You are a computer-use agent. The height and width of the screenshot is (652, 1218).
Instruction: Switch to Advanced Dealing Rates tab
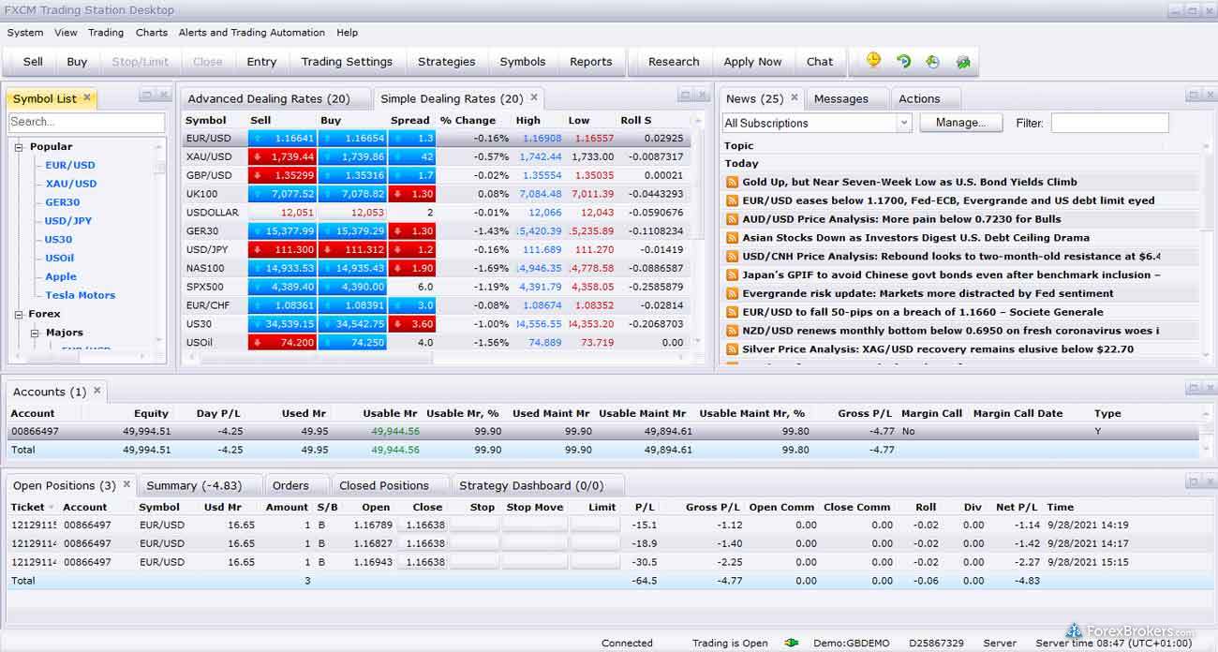(x=269, y=98)
